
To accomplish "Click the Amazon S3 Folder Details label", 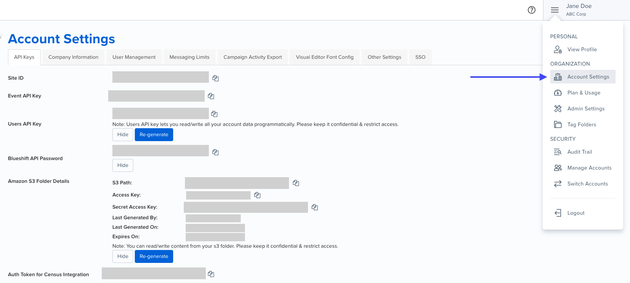I will point(39,181).
